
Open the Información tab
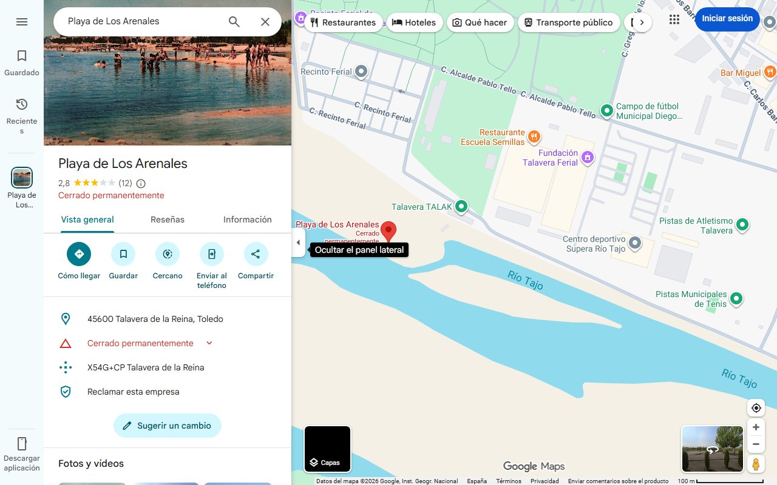247,219
